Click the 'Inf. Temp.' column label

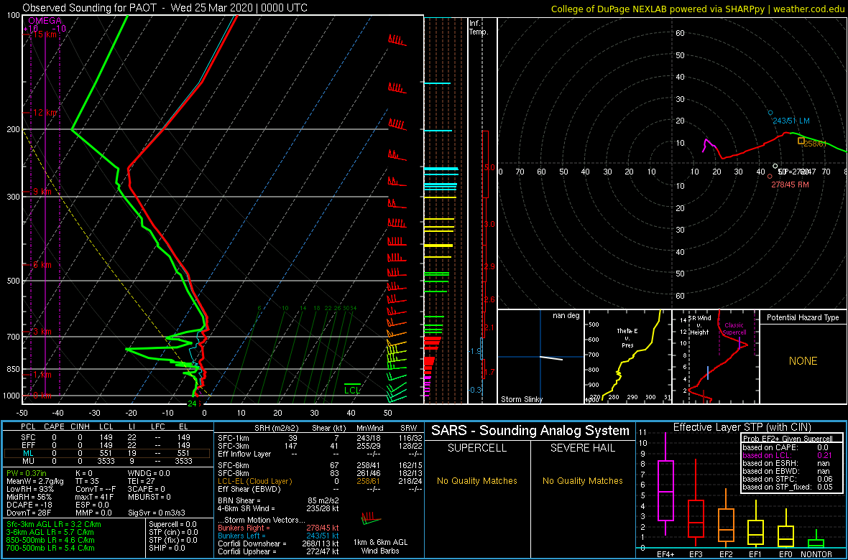[x=479, y=27]
